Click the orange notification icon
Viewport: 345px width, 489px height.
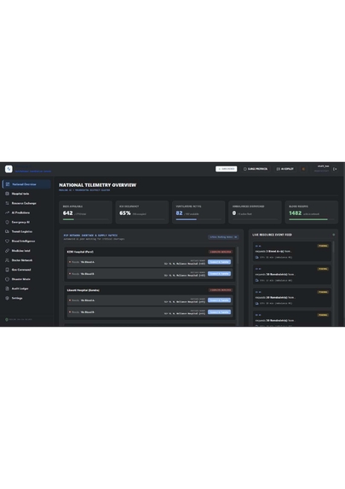pos(303,169)
